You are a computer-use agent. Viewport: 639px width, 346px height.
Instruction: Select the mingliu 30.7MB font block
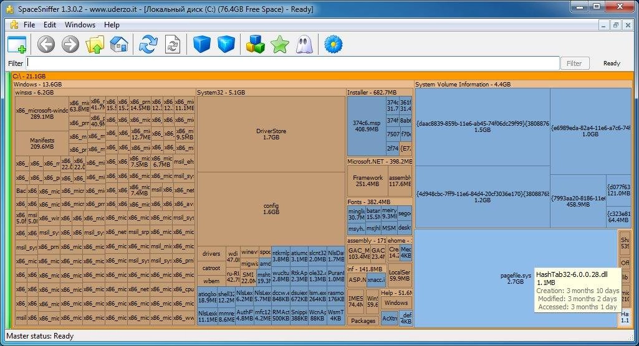pyautogui.click(x=357, y=214)
